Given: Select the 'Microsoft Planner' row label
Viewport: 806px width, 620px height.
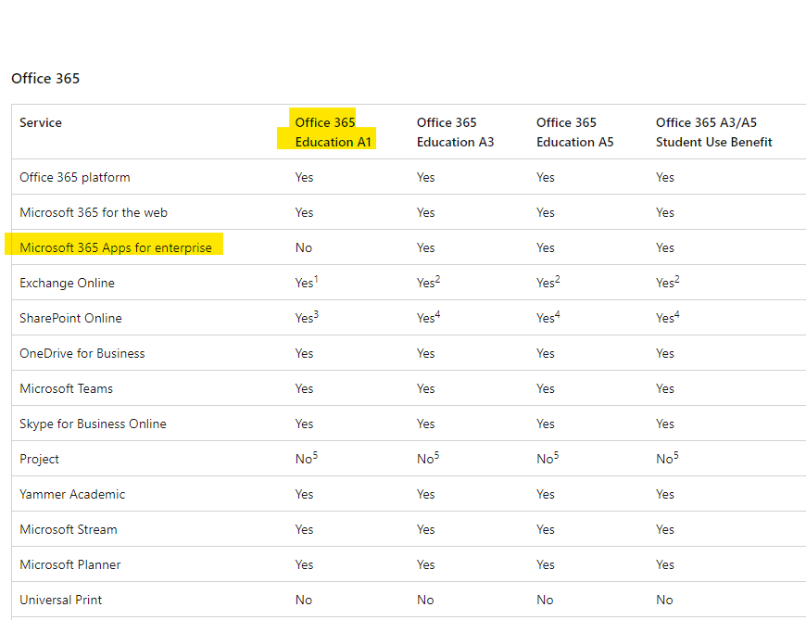Looking at the screenshot, I should 69,564.
